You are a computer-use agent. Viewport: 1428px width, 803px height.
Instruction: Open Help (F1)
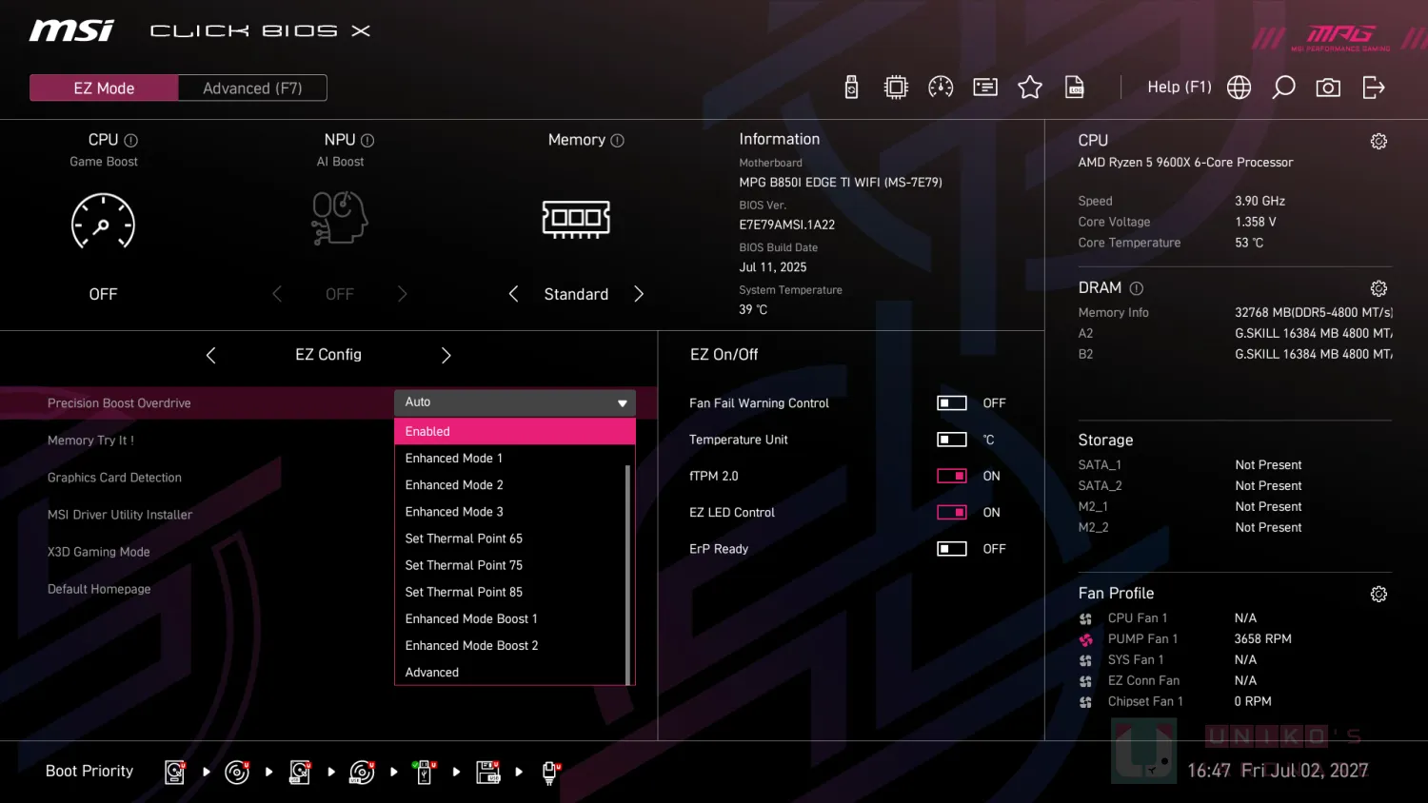point(1180,88)
